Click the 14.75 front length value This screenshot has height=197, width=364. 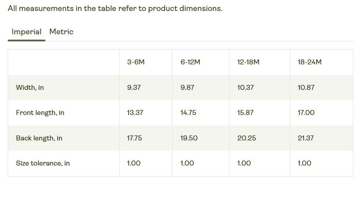click(188, 113)
